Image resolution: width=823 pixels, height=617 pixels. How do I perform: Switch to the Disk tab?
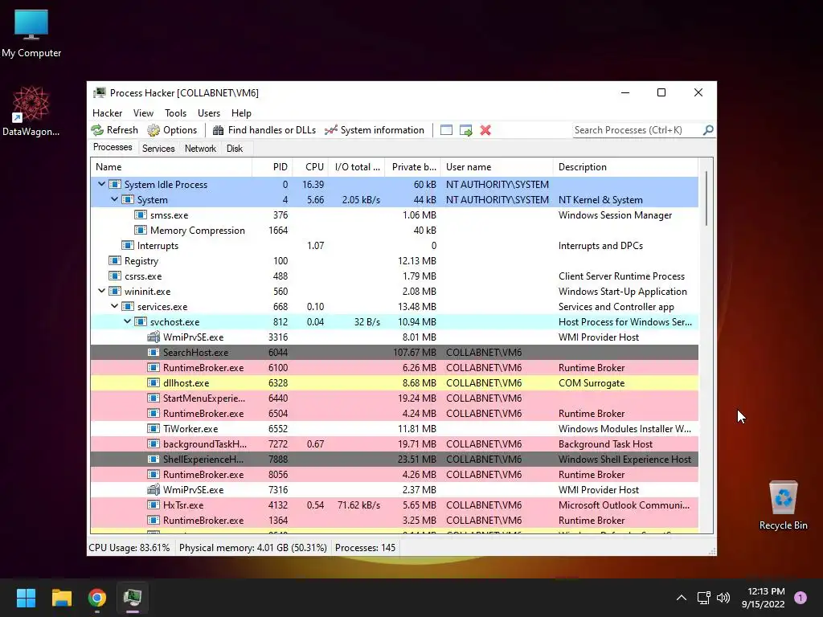pos(235,149)
